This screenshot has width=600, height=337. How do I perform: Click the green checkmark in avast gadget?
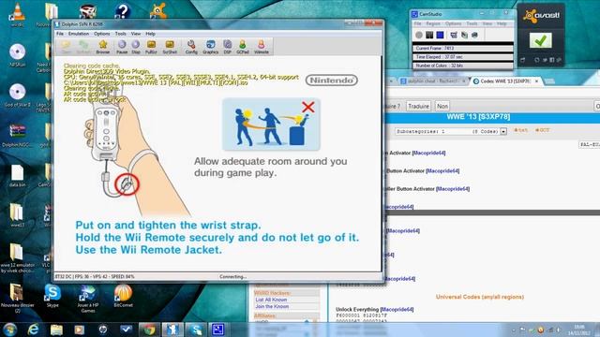click(540, 40)
